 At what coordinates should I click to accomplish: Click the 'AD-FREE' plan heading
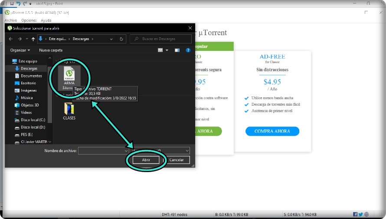point(272,56)
